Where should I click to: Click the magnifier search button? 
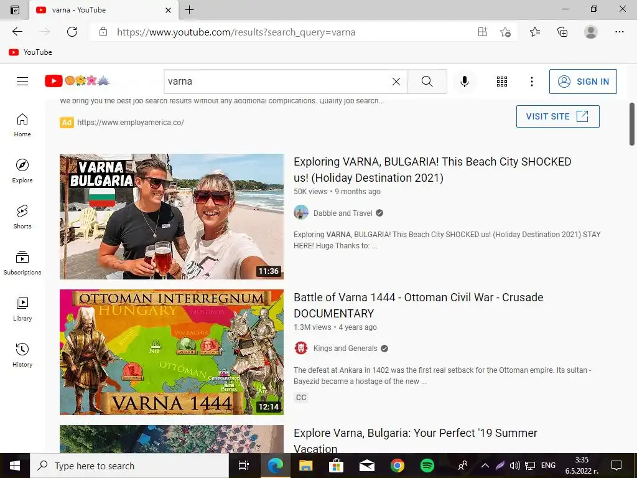coord(427,82)
